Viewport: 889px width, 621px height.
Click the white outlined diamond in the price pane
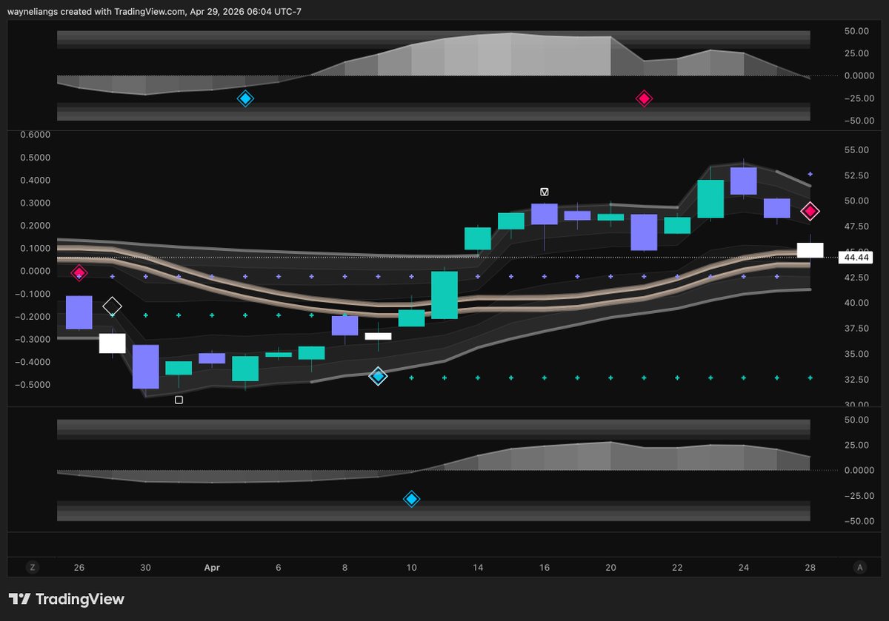[112, 306]
